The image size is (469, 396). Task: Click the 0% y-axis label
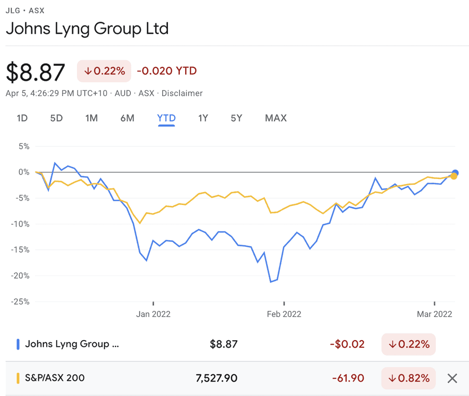[x=24, y=172]
